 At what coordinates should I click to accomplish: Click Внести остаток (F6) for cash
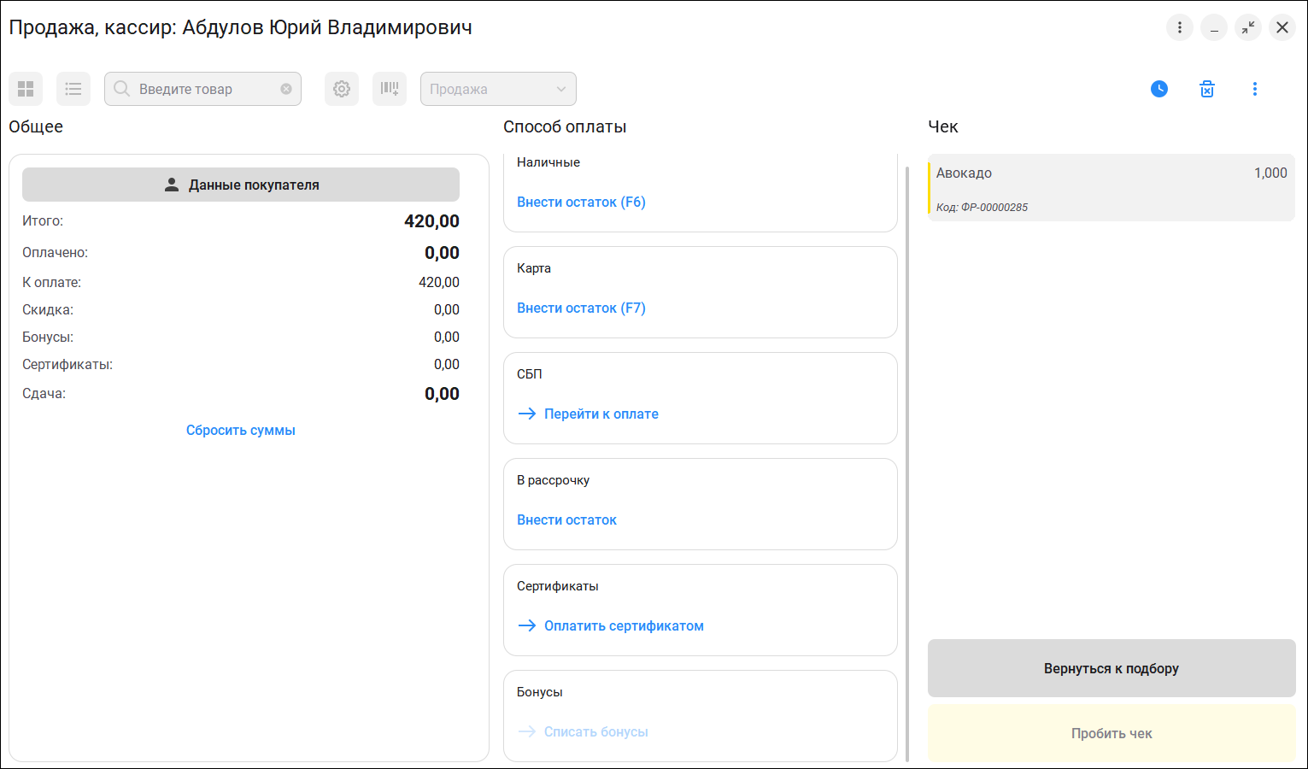(581, 203)
